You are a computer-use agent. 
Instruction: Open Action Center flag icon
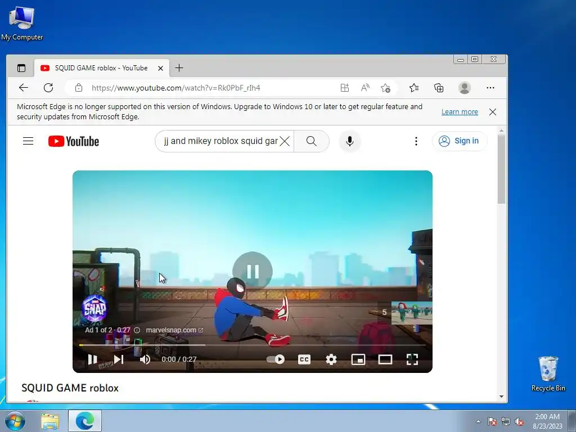pyautogui.click(x=492, y=421)
